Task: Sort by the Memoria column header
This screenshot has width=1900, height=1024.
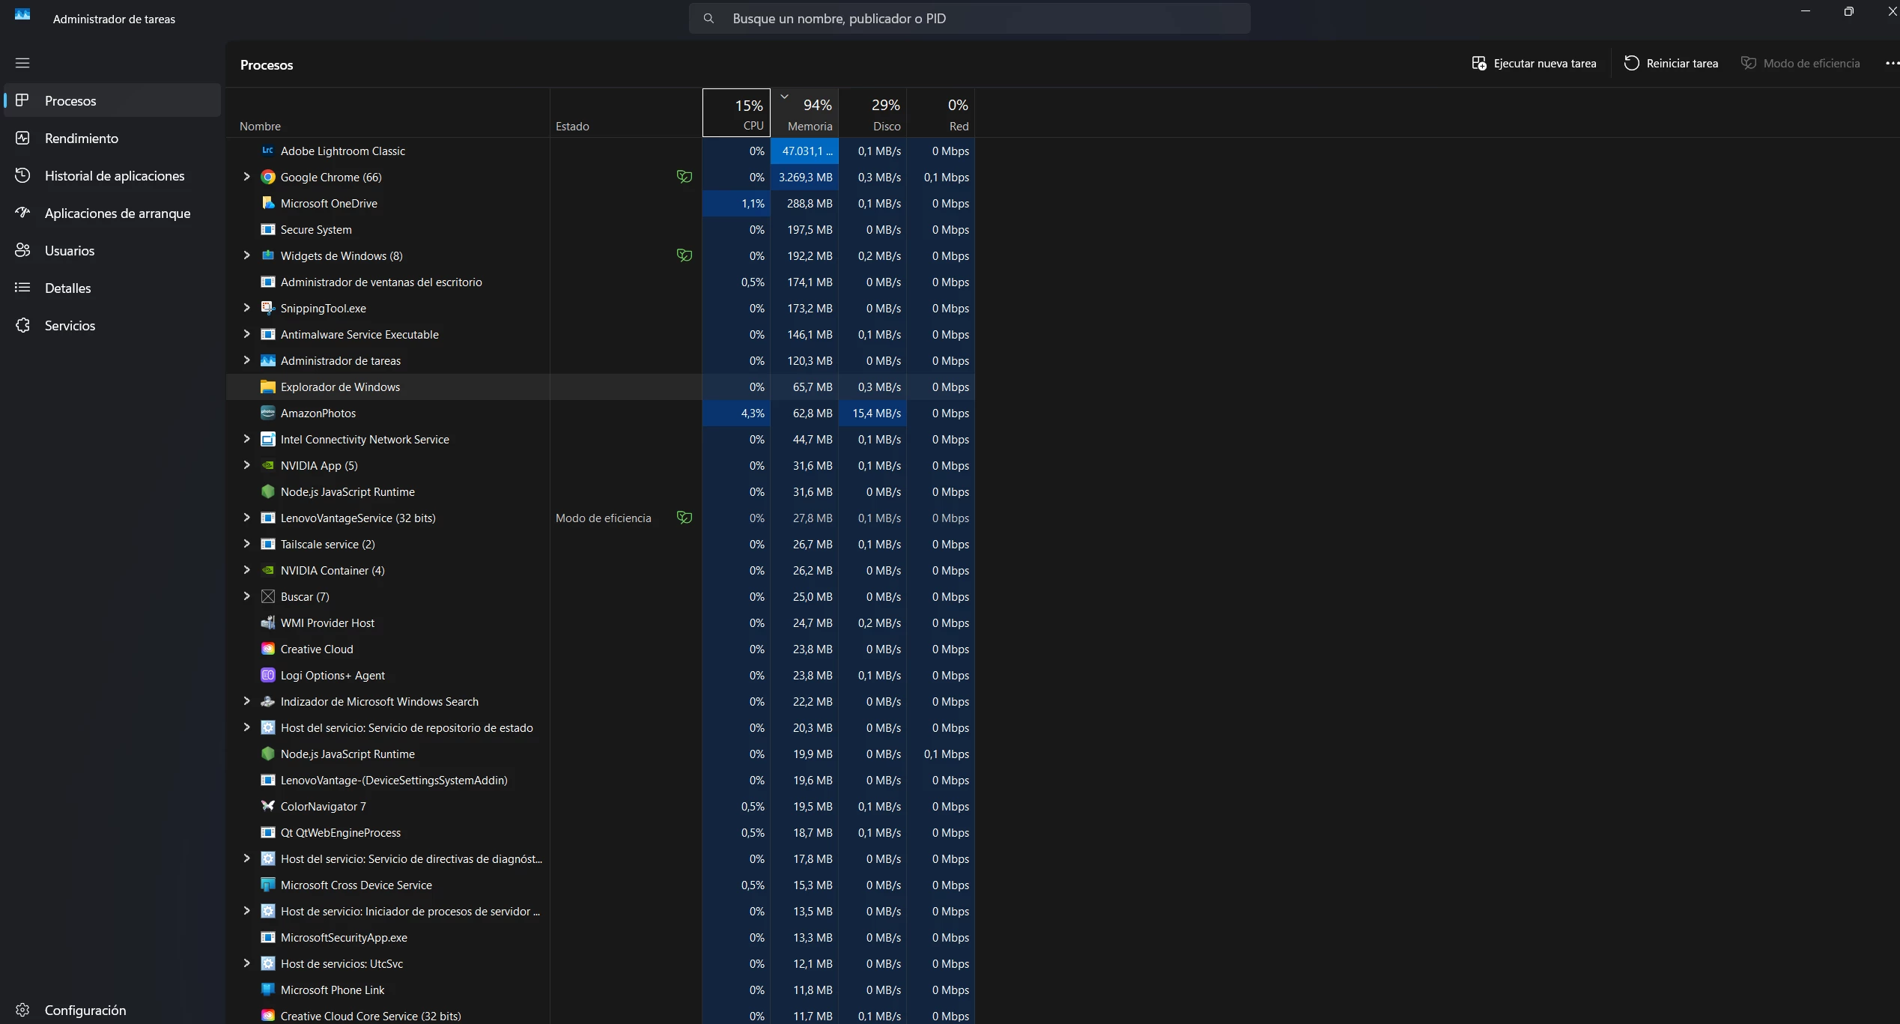Action: click(805, 113)
